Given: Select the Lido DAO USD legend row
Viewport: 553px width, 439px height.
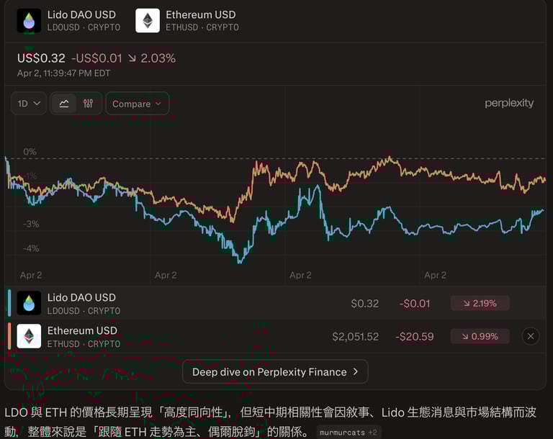Looking at the screenshot, I should [275, 303].
